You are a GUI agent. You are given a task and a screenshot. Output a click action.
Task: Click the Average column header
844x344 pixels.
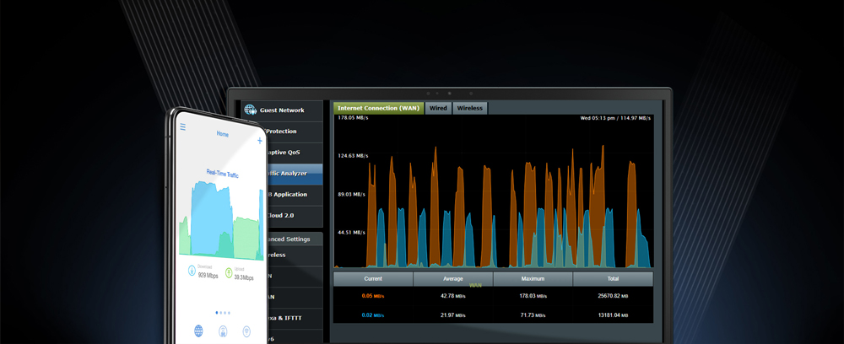(x=452, y=278)
